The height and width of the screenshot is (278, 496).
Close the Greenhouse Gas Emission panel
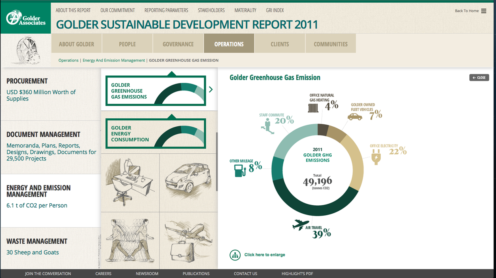point(479,77)
